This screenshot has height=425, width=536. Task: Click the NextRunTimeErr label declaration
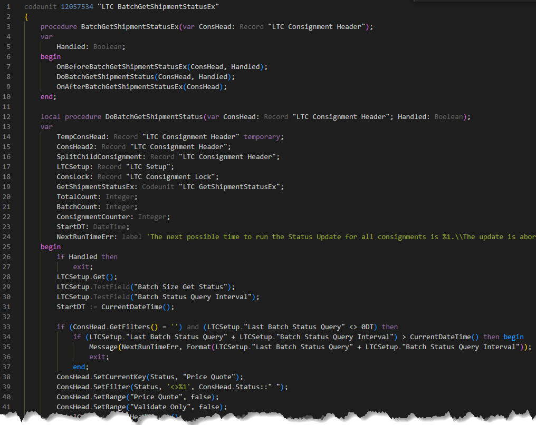87,237
